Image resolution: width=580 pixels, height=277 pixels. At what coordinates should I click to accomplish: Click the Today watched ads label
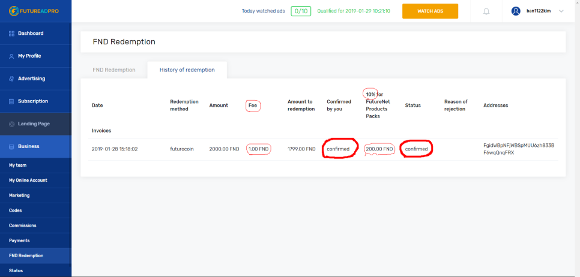point(264,11)
